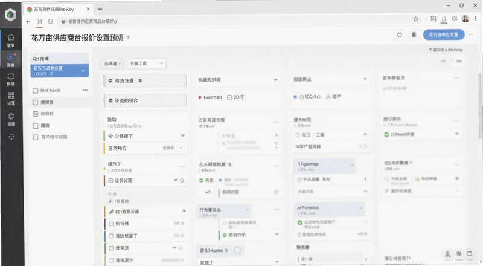Image resolution: width=483 pixels, height=266 pixels.
Task: Toggle the checkbox next to Home star
Action: click(237, 250)
